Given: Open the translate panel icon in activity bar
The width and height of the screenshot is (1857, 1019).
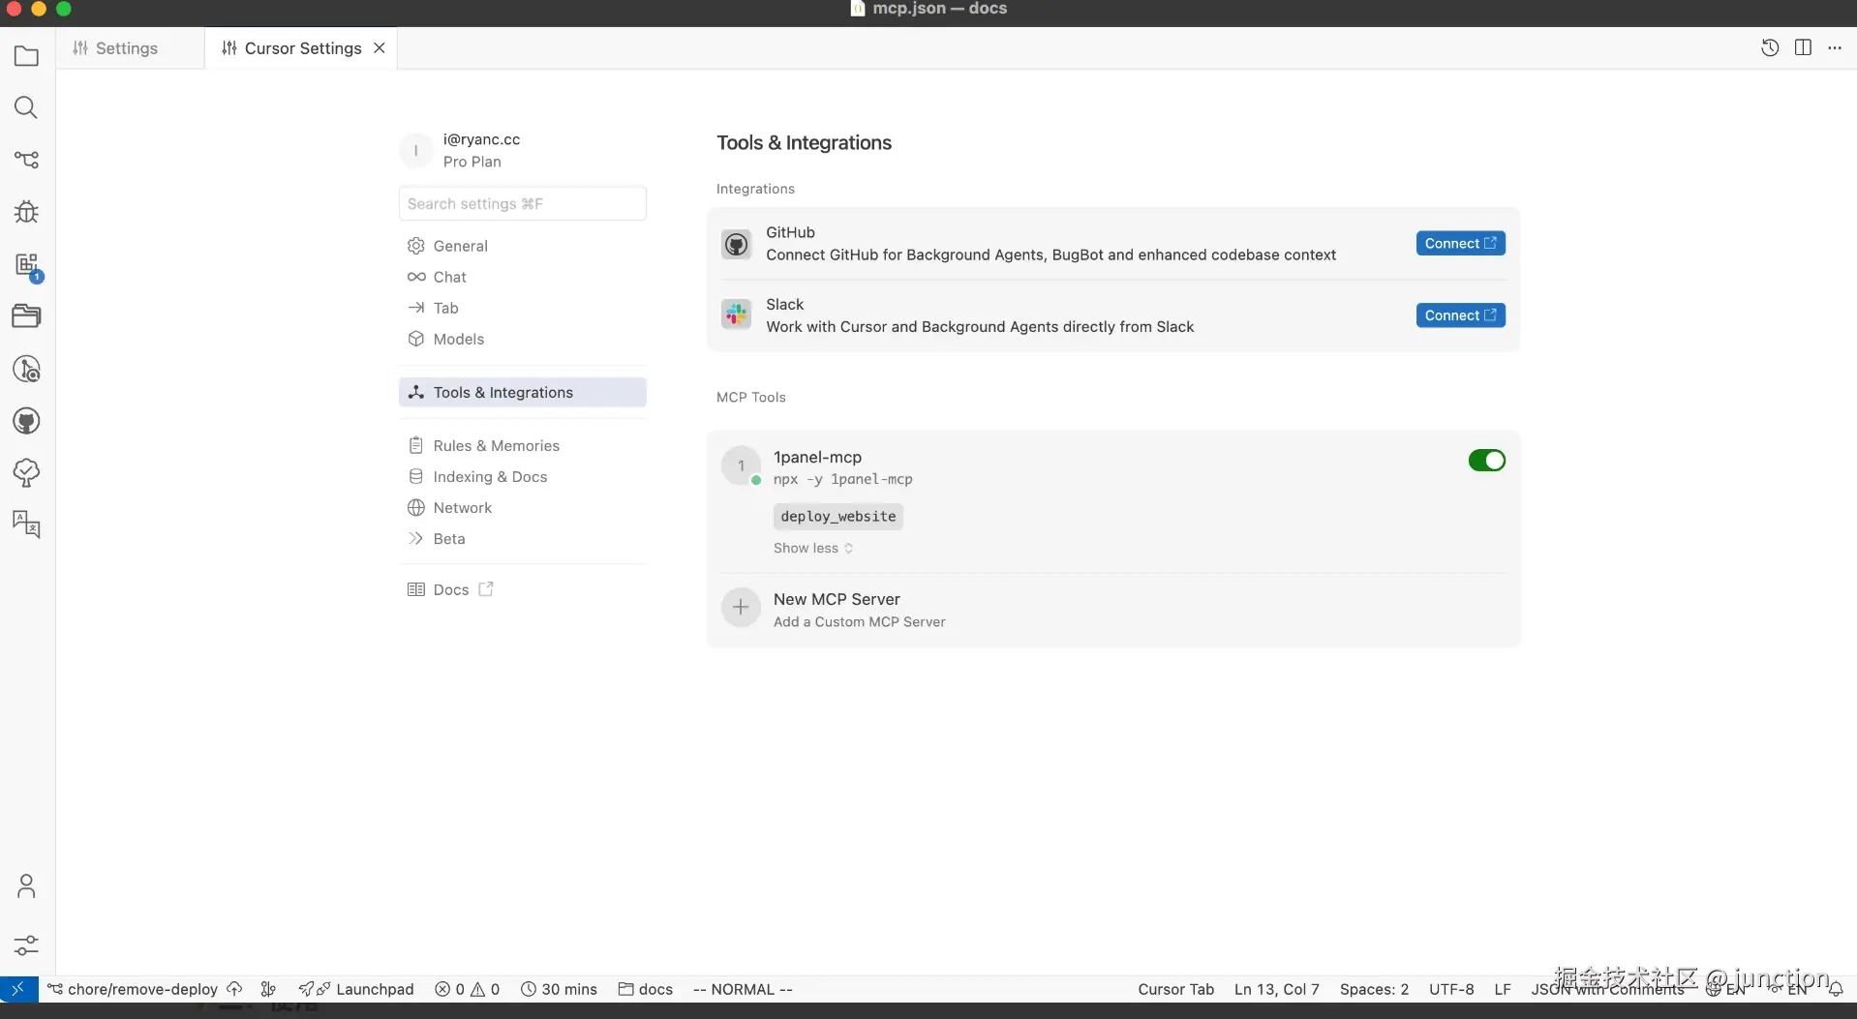Looking at the screenshot, I should coord(26,524).
